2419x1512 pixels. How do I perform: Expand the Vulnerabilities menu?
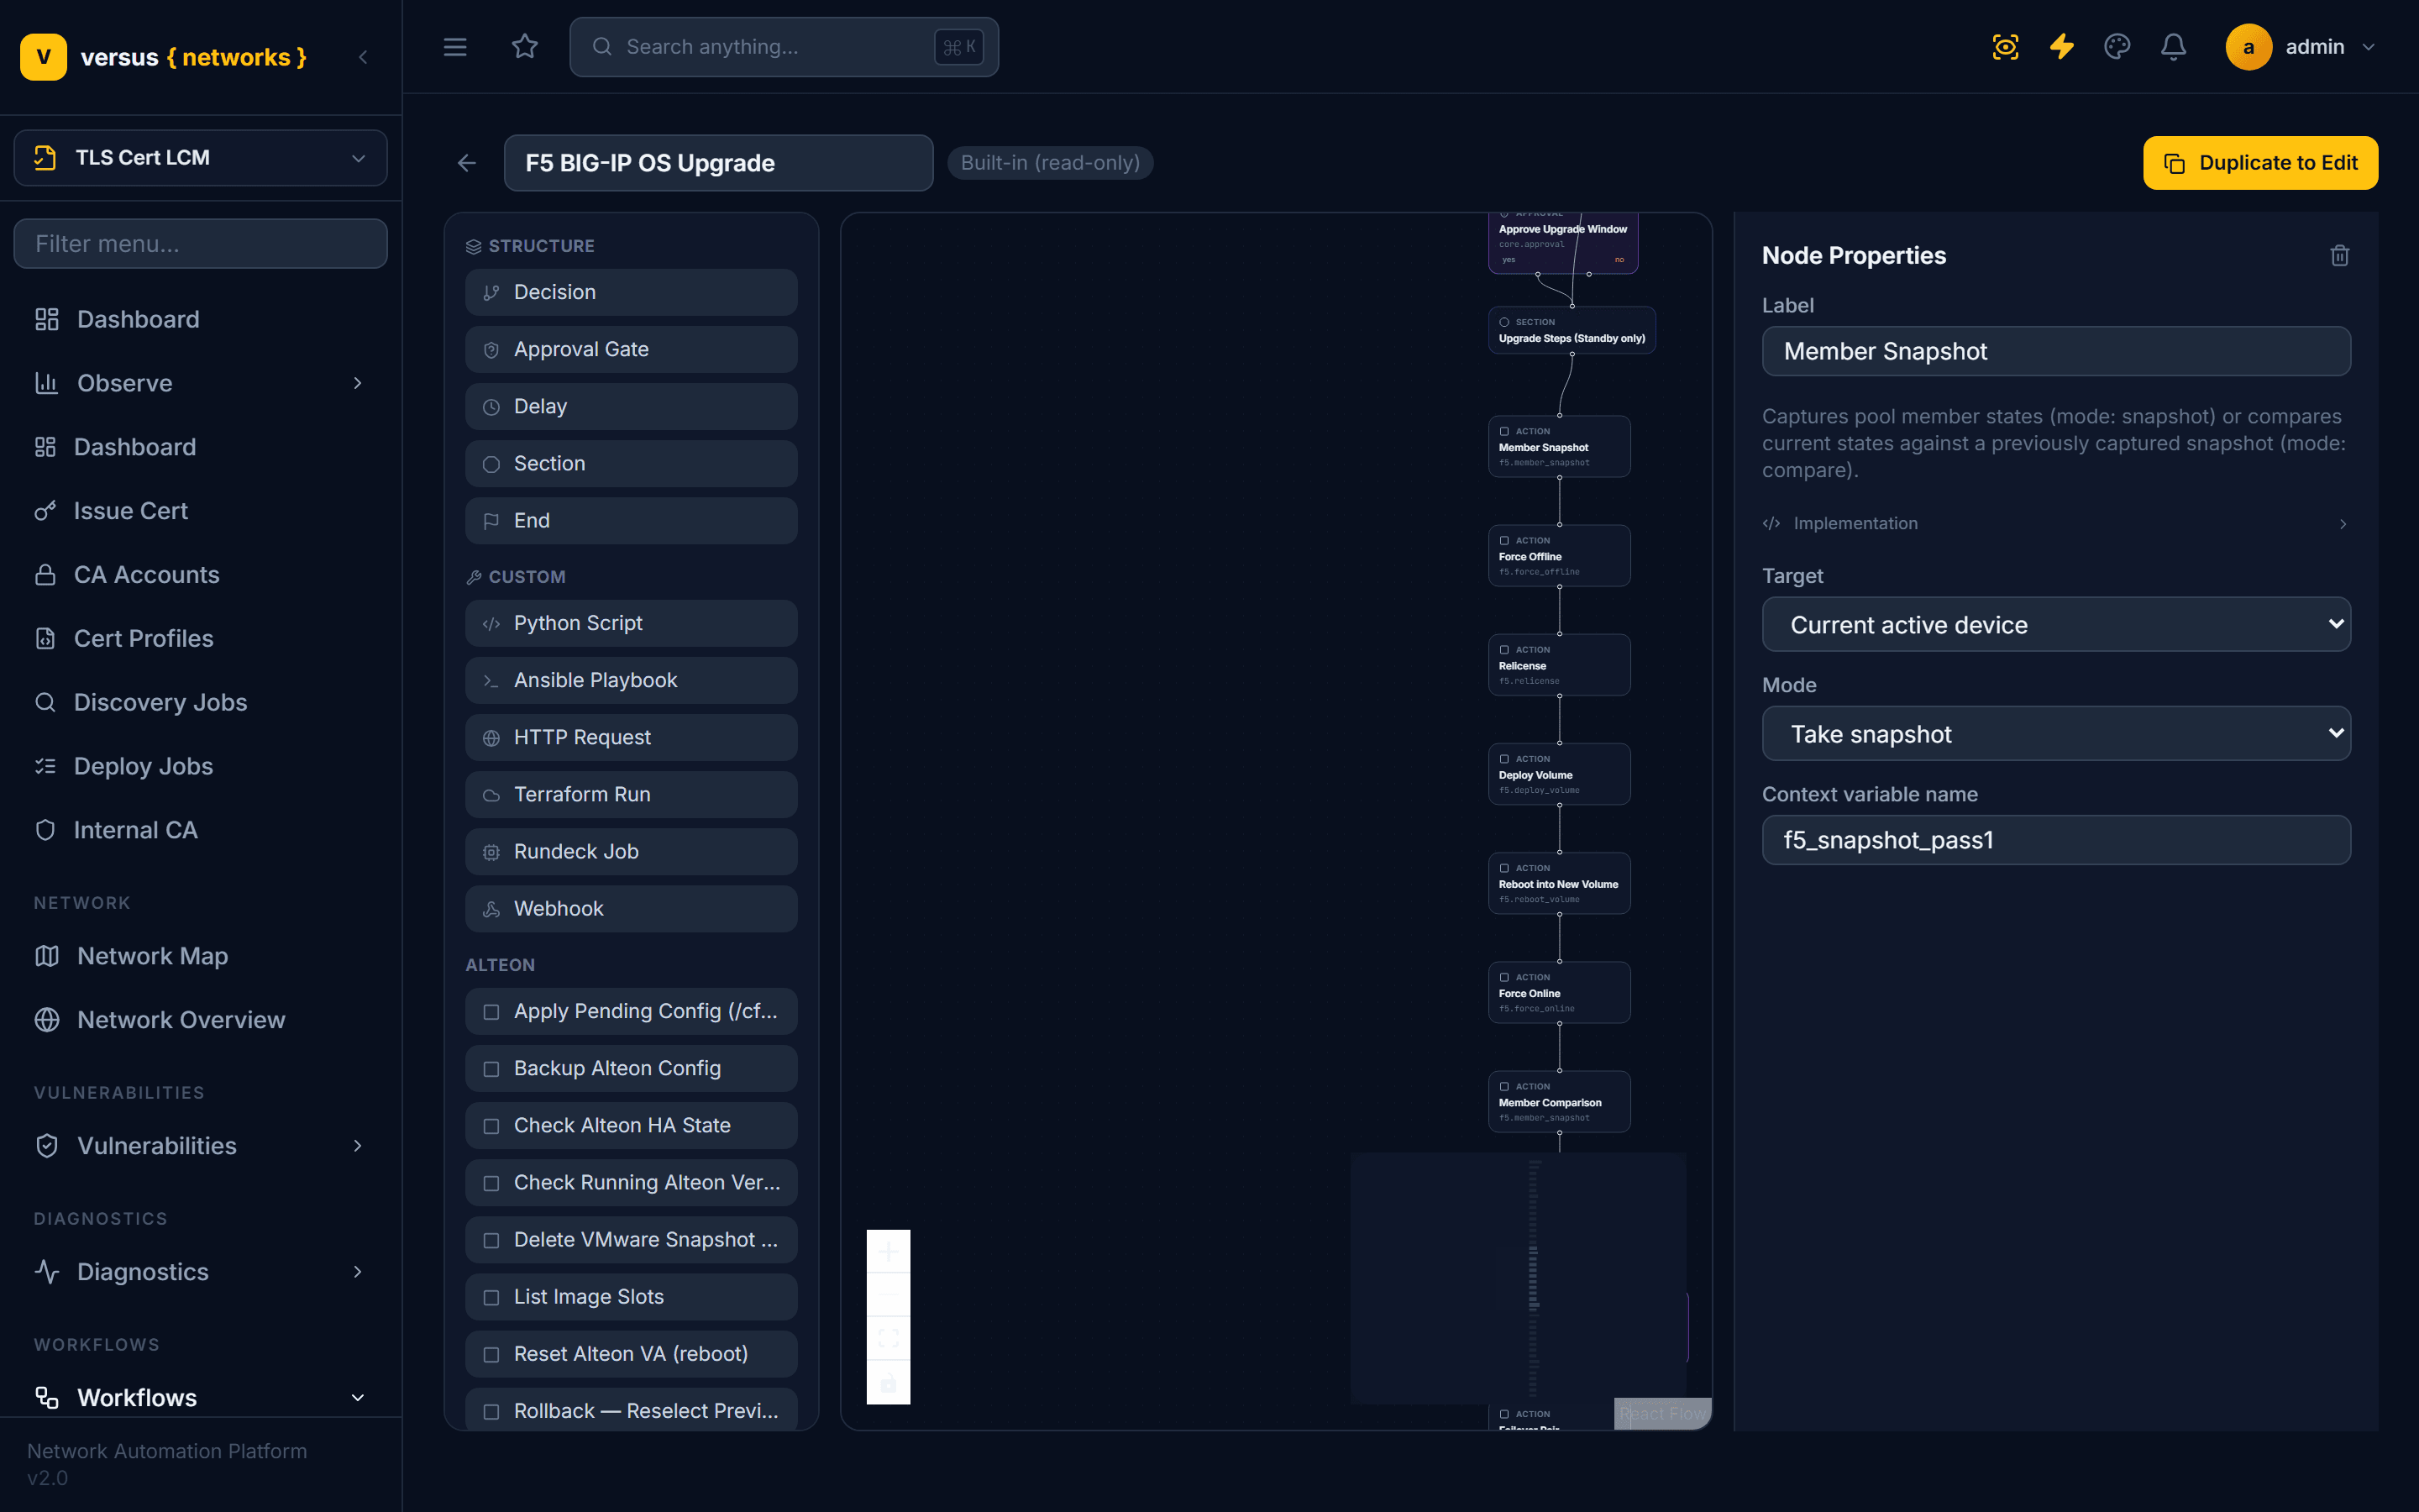[200, 1145]
